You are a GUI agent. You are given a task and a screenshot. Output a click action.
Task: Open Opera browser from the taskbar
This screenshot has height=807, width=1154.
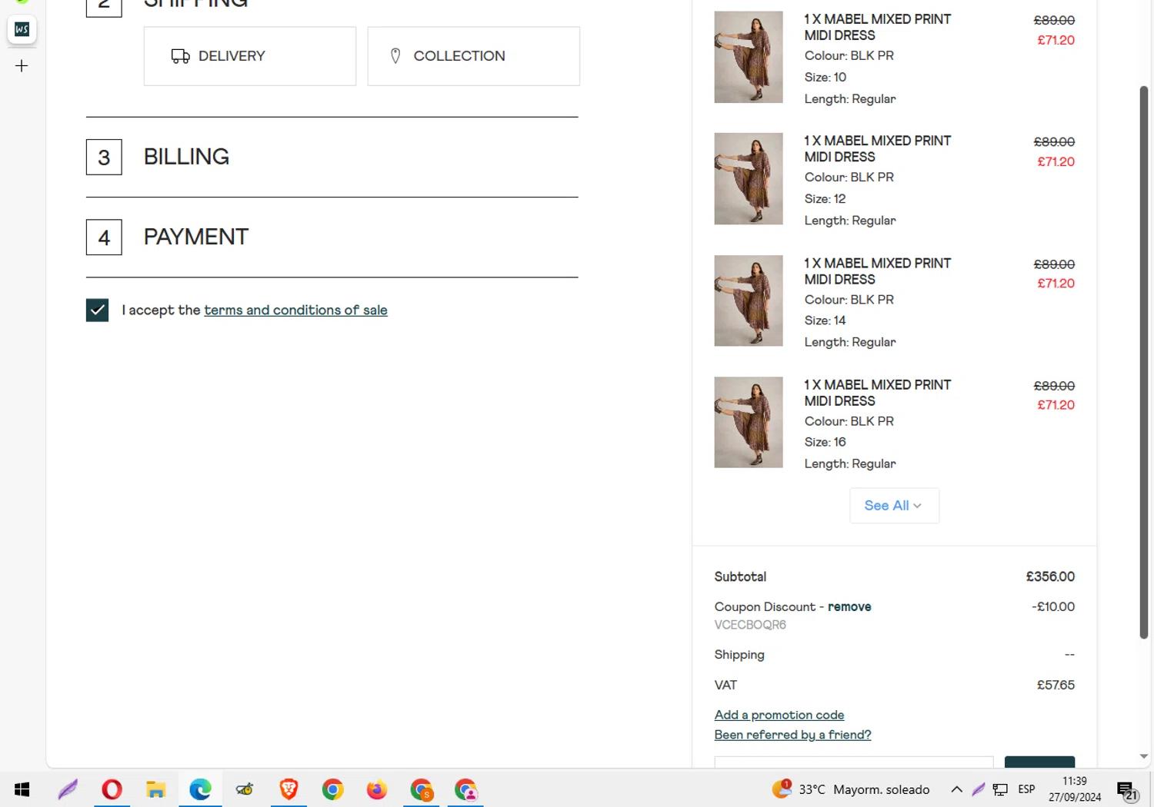click(x=112, y=789)
